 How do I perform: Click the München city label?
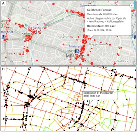tap(75, 56)
